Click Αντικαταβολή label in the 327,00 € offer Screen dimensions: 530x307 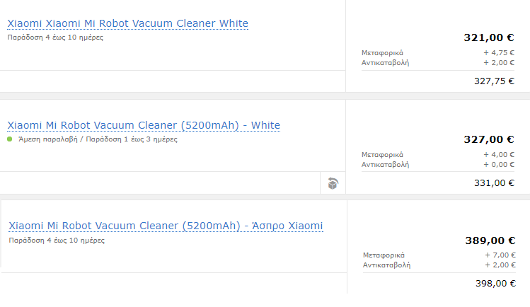[x=386, y=164]
